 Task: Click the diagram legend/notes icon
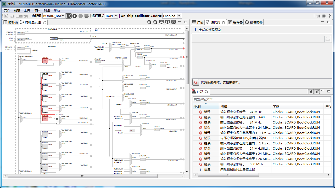click(x=174, y=22)
